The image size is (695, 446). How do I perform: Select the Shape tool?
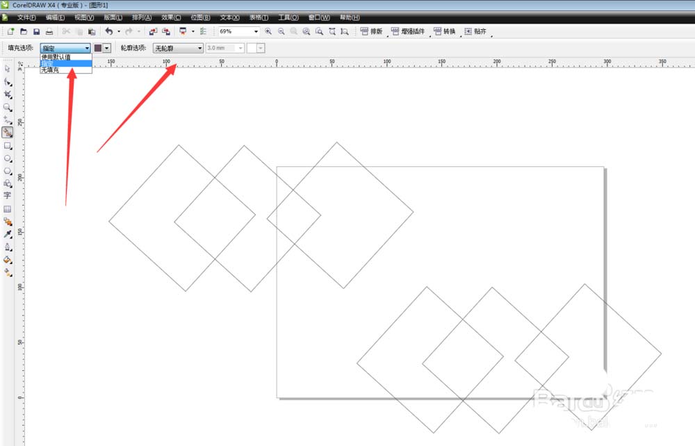click(8, 82)
